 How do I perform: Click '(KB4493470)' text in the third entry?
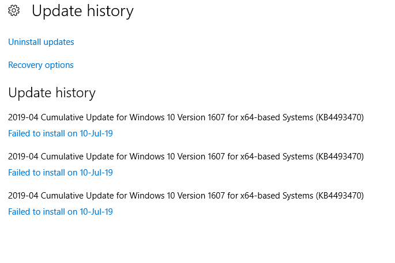[x=340, y=196]
